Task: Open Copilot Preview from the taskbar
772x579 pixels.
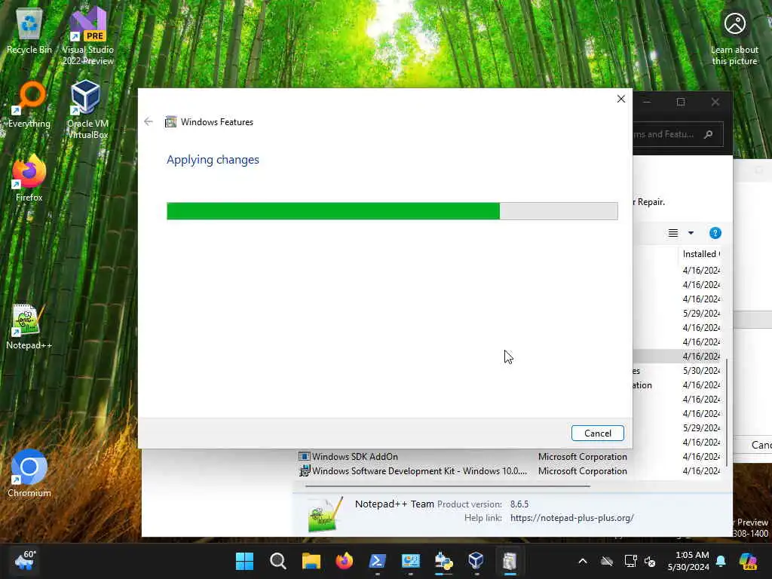Action: pos(748,561)
